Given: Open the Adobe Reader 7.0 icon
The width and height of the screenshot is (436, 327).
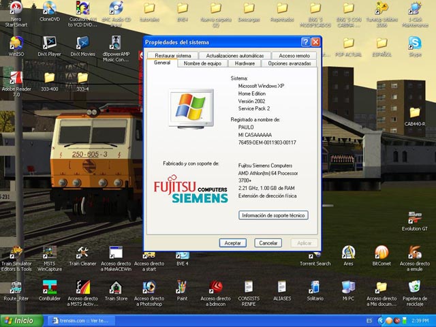Looking at the screenshot, I should (x=16, y=77).
